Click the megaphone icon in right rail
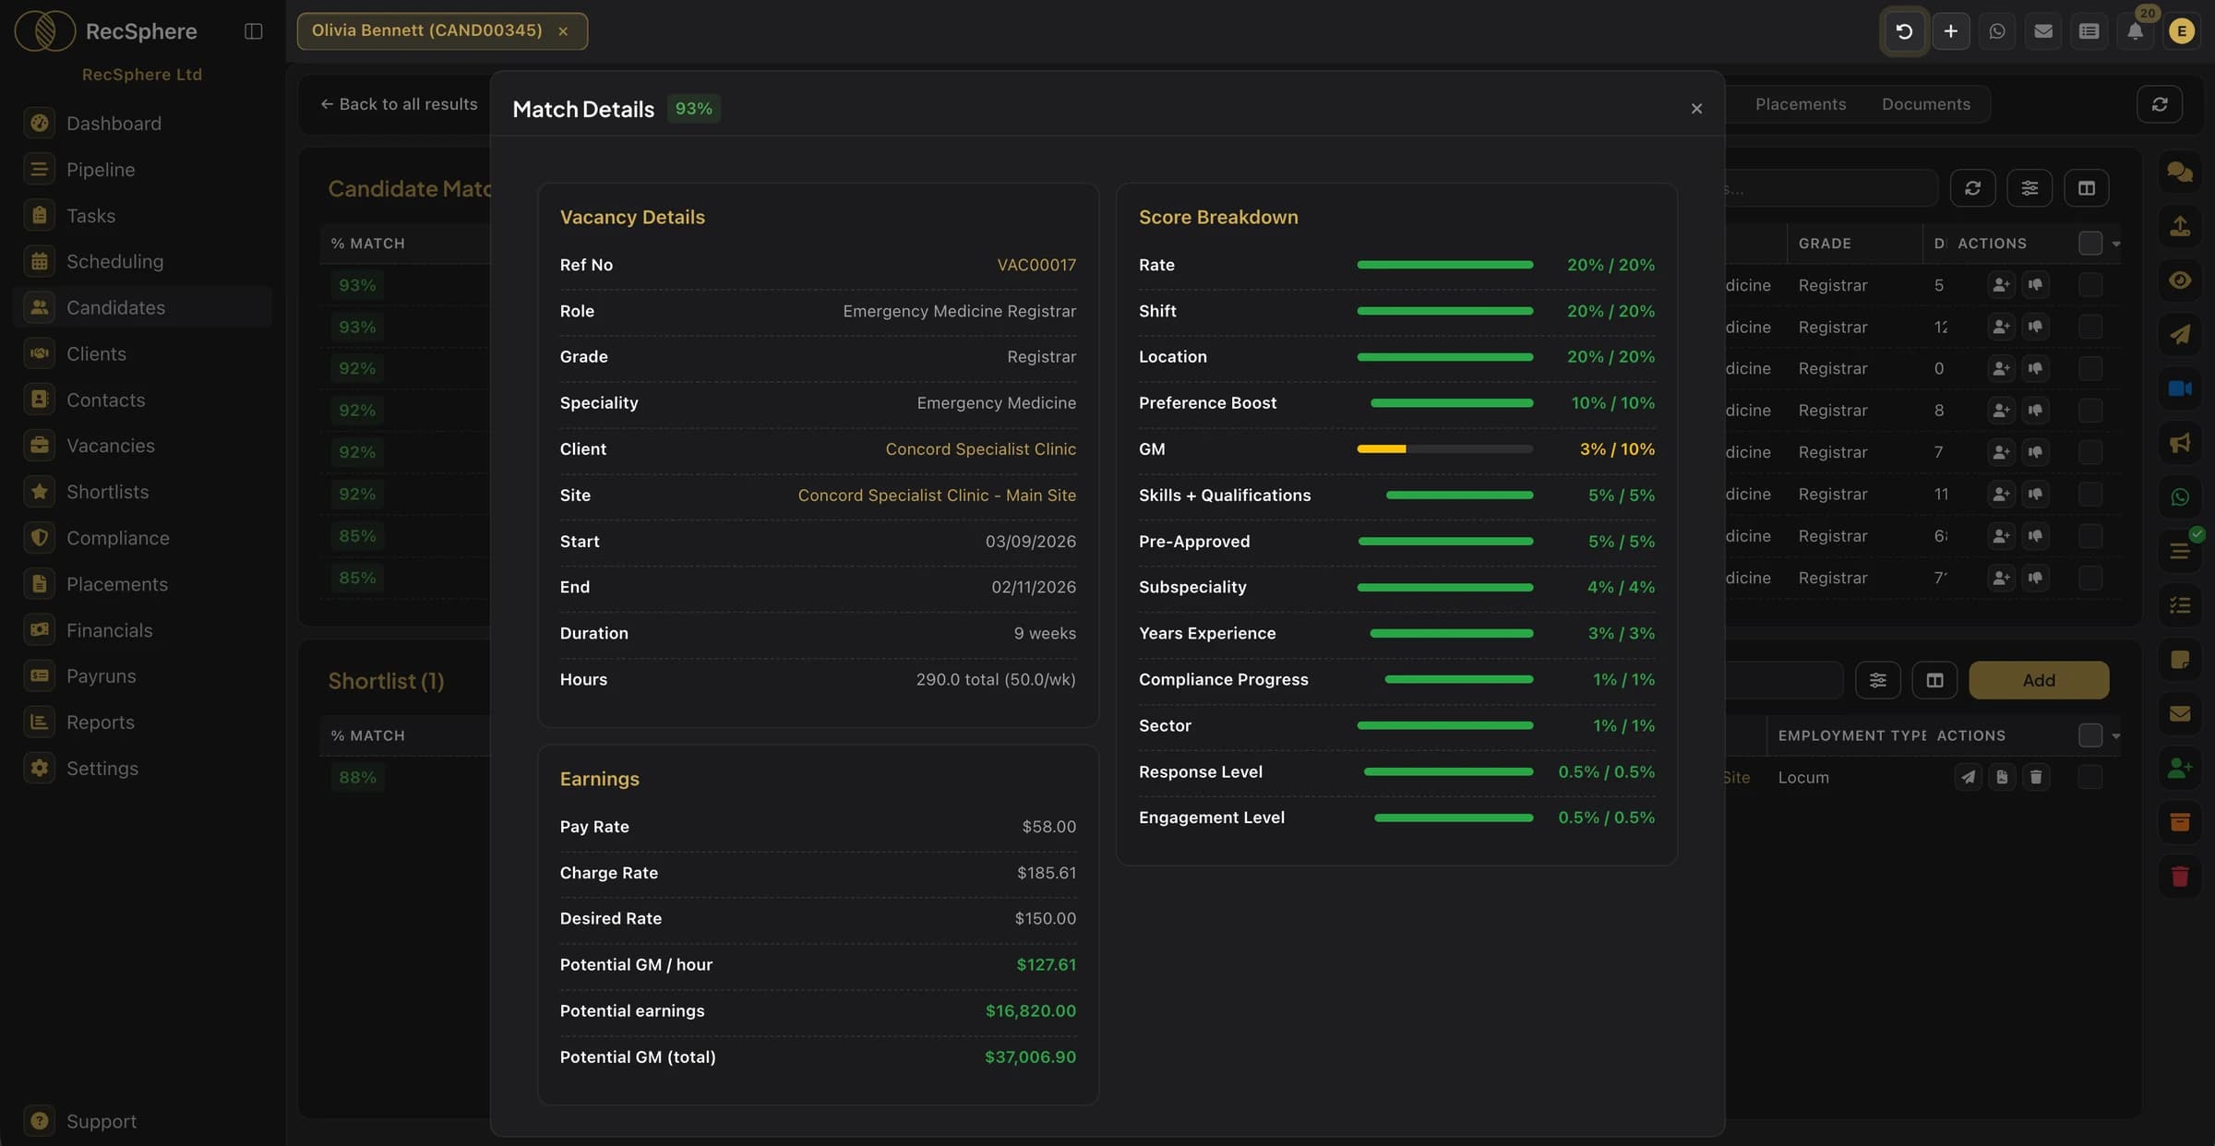This screenshot has height=1146, width=2215. (2180, 443)
